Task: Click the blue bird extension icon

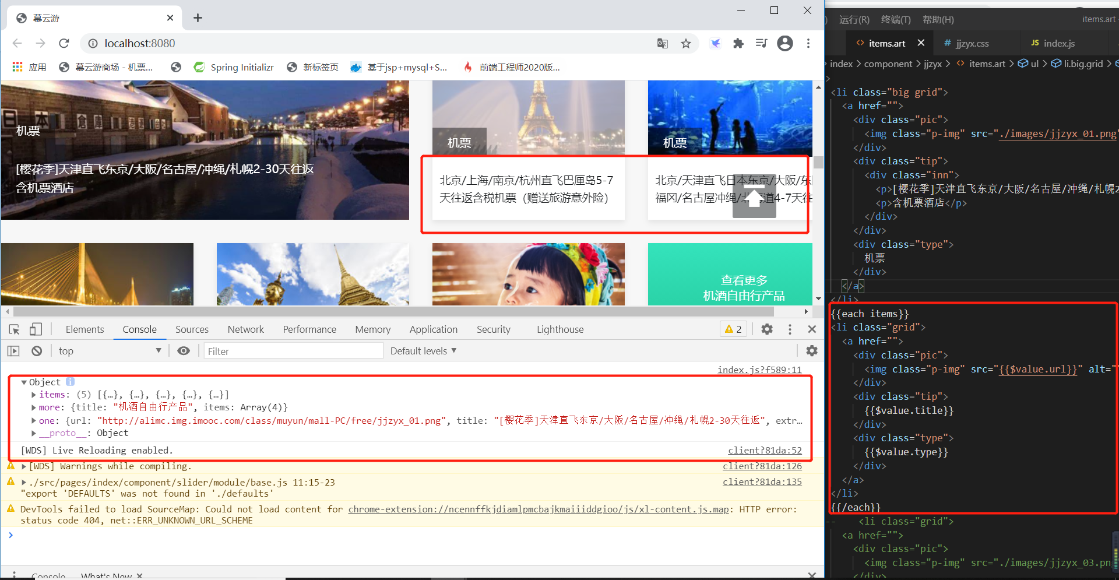Action: click(716, 43)
